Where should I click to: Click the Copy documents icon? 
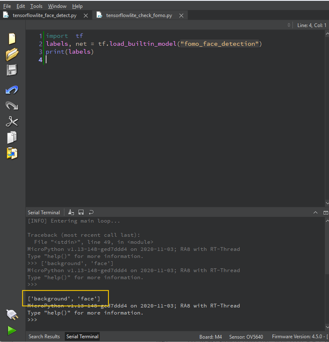click(12, 137)
